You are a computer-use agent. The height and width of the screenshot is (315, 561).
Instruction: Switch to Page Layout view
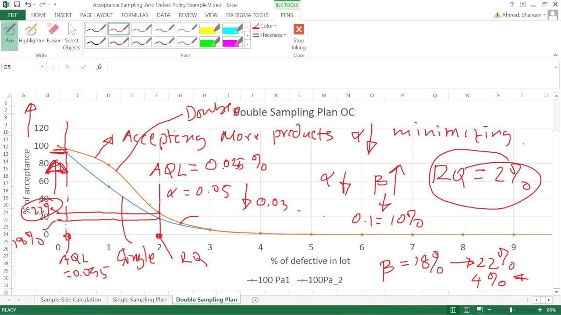click(467, 310)
